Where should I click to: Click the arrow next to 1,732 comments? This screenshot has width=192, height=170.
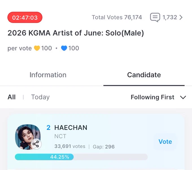tap(181, 18)
